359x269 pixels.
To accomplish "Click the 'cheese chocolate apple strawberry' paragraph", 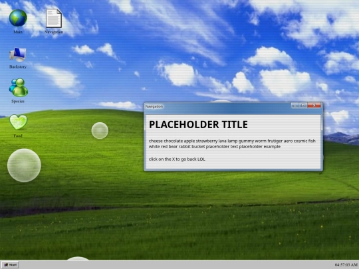I will click(x=232, y=143).
